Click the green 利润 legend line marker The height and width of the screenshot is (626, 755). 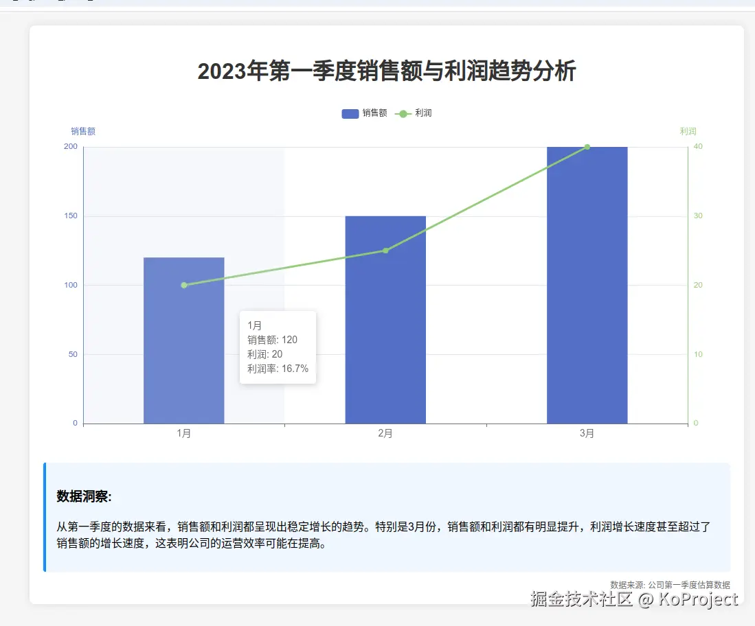pos(403,113)
